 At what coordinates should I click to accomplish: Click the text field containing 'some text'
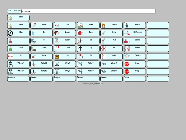point(89,11)
